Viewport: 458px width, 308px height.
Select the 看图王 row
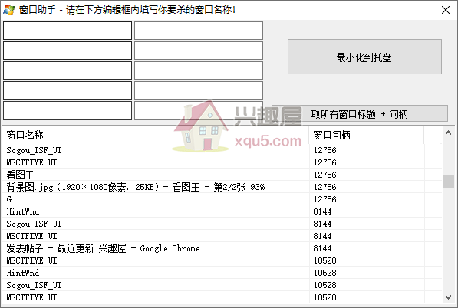click(x=222, y=175)
